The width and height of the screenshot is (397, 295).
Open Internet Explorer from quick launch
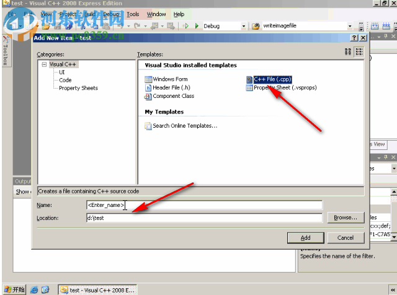pos(34,289)
